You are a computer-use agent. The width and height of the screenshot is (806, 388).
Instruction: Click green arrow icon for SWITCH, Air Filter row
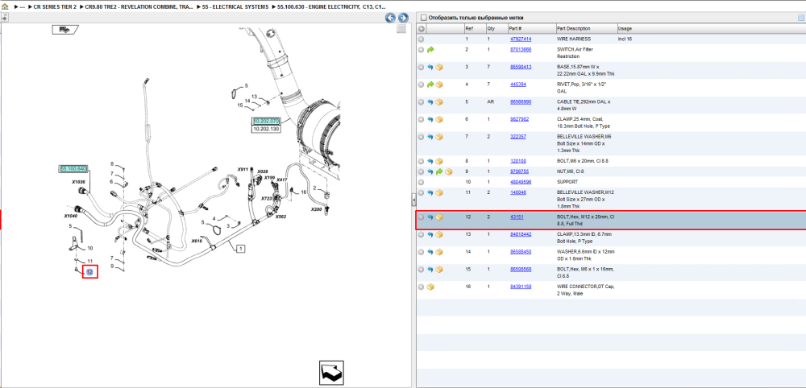[430, 50]
